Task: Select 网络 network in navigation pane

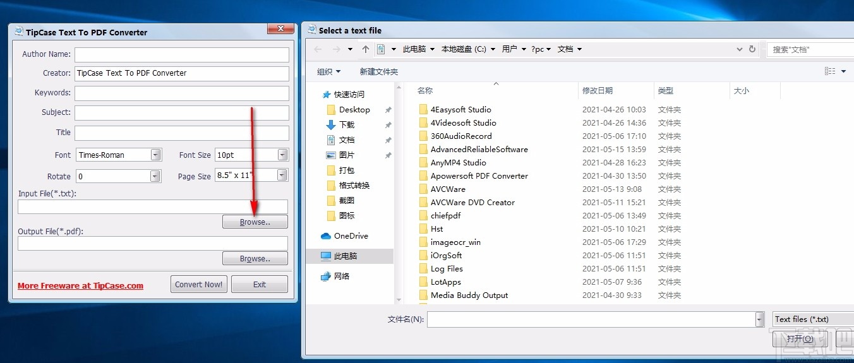Action: click(335, 277)
